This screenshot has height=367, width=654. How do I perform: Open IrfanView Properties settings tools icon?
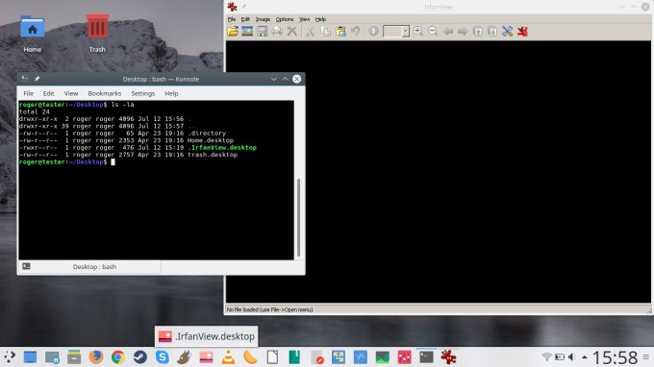(x=507, y=32)
